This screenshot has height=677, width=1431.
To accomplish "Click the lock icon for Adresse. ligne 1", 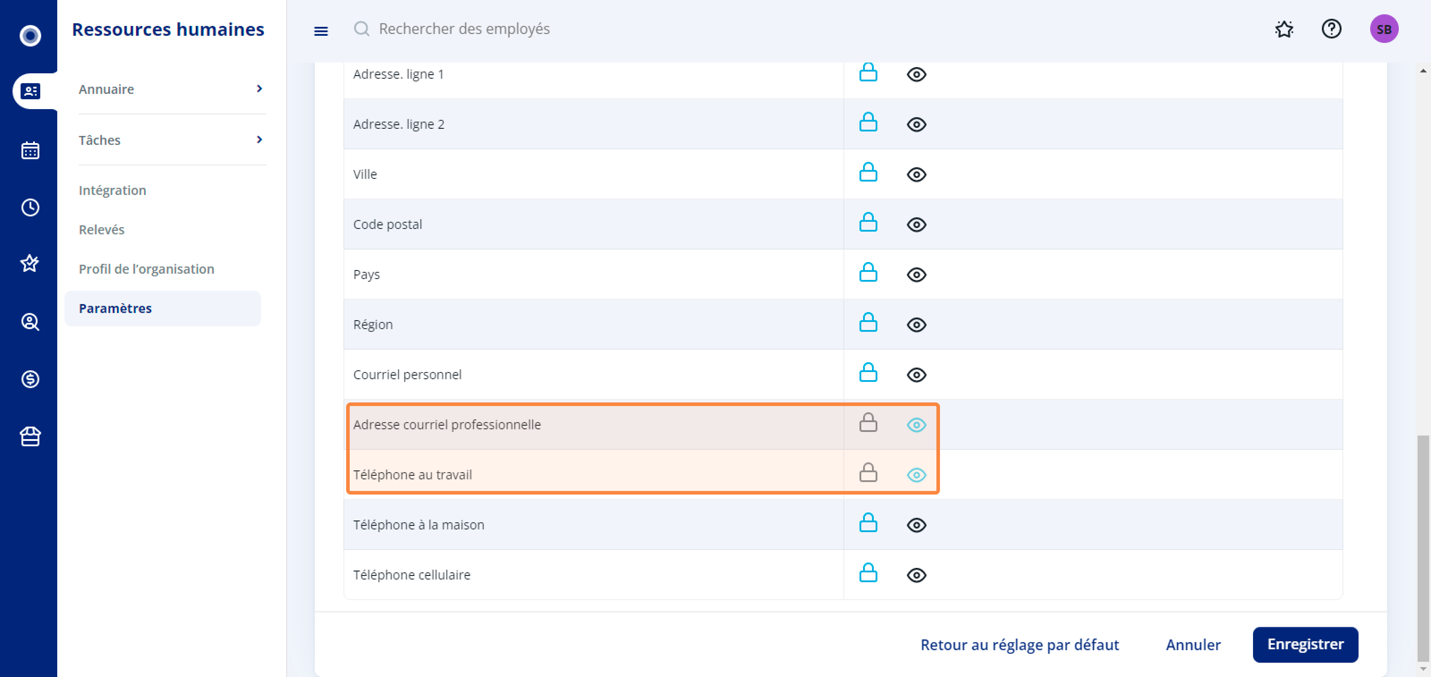I will tap(868, 72).
